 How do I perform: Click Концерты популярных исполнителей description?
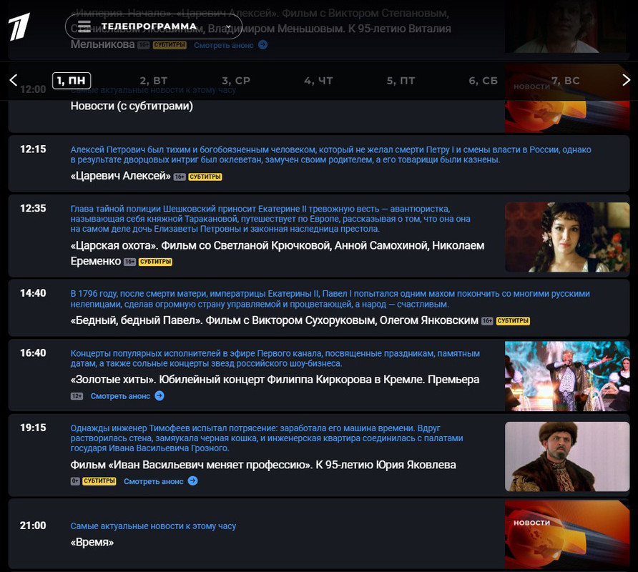(275, 358)
